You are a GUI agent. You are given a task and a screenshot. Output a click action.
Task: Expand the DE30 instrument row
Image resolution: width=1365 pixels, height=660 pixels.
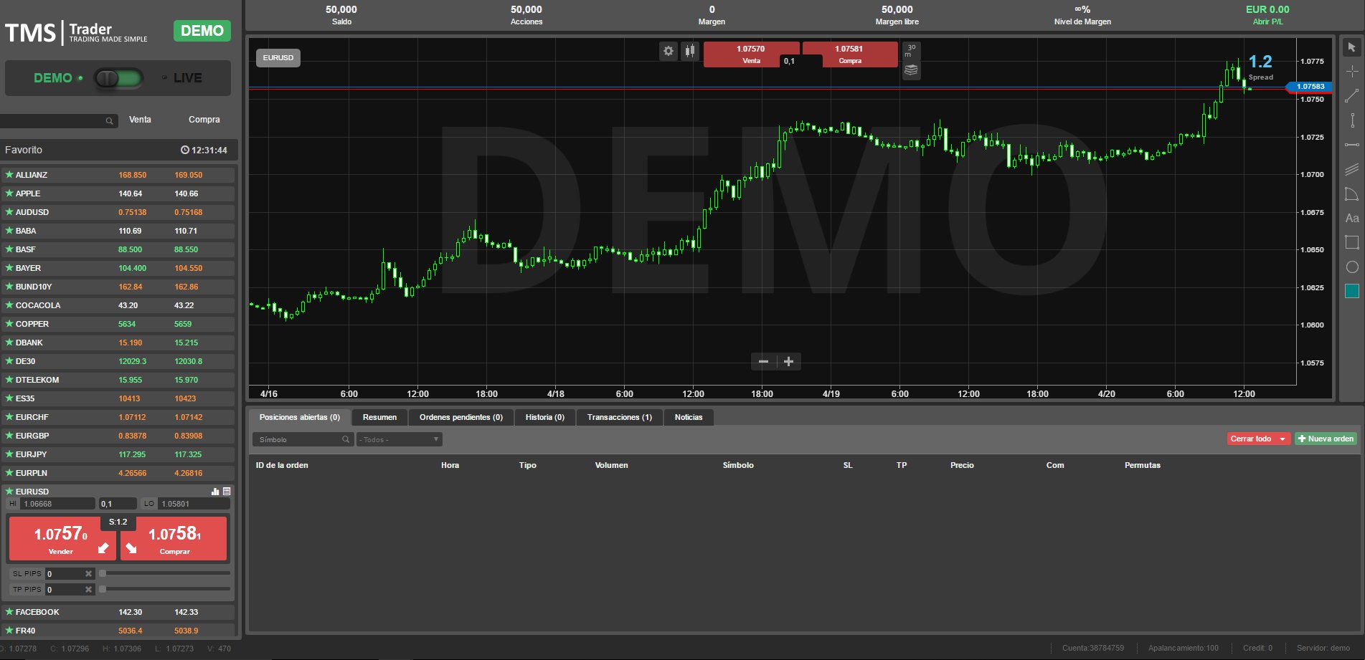point(118,361)
